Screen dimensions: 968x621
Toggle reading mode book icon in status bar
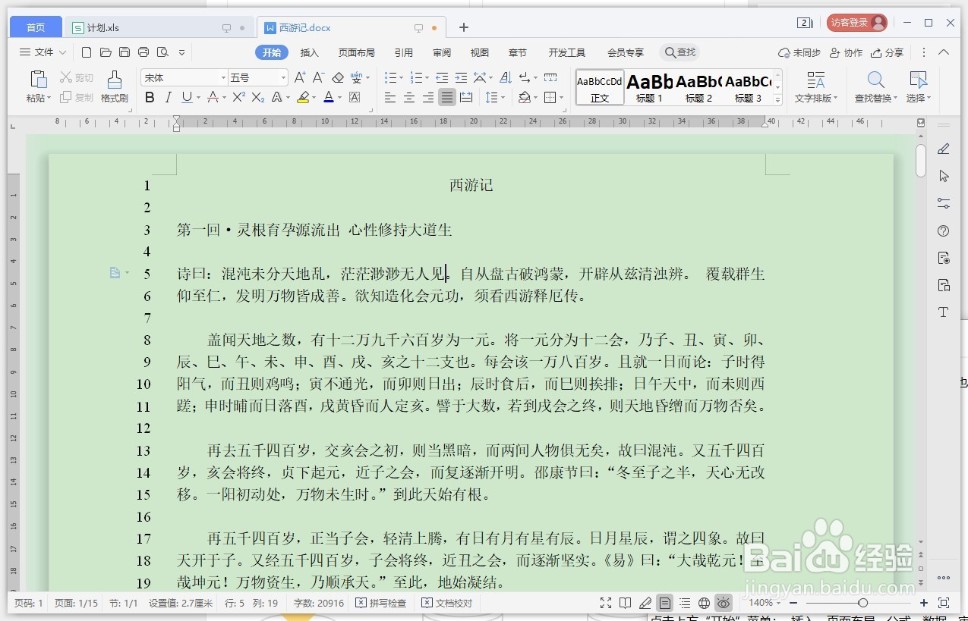pyautogui.click(x=625, y=603)
